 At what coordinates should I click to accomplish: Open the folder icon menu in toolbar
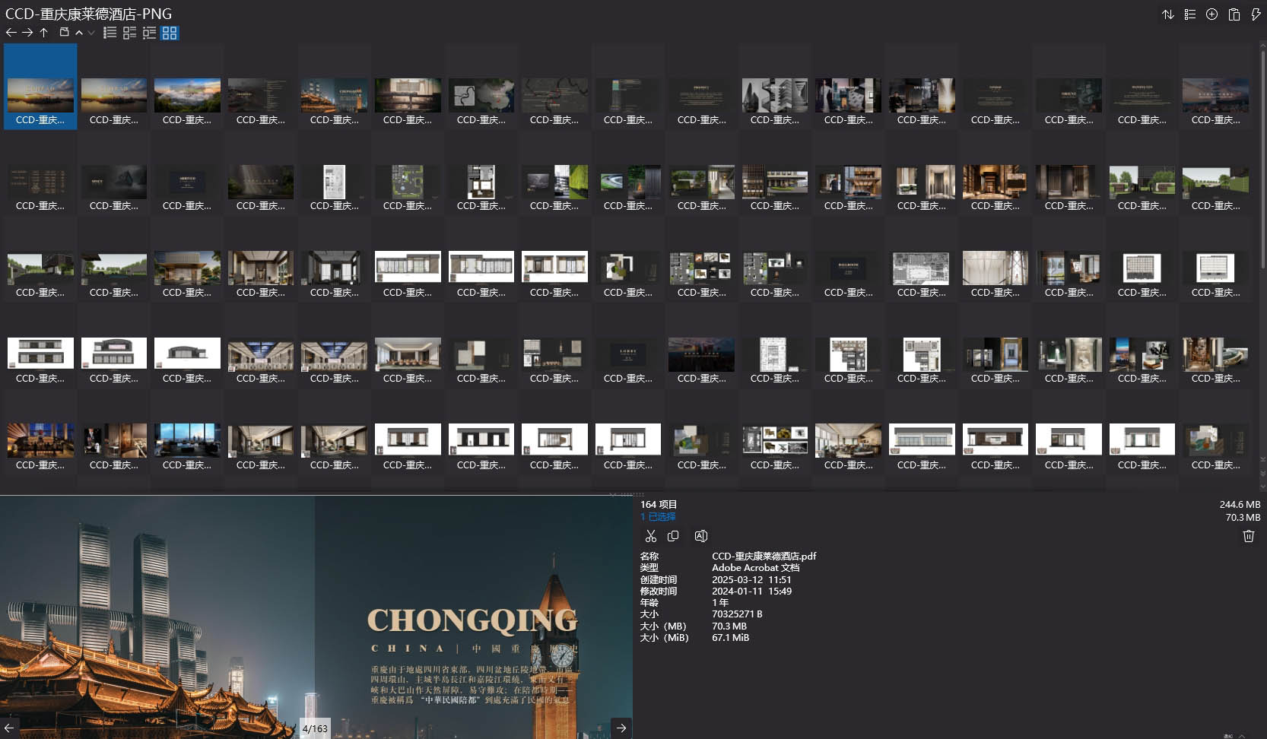coord(65,33)
